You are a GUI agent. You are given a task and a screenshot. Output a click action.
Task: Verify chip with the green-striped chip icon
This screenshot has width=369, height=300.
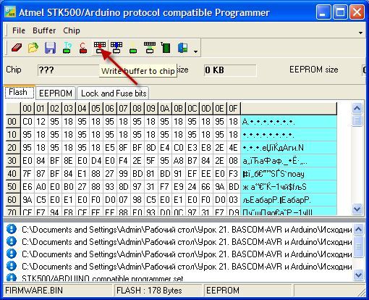(150, 48)
